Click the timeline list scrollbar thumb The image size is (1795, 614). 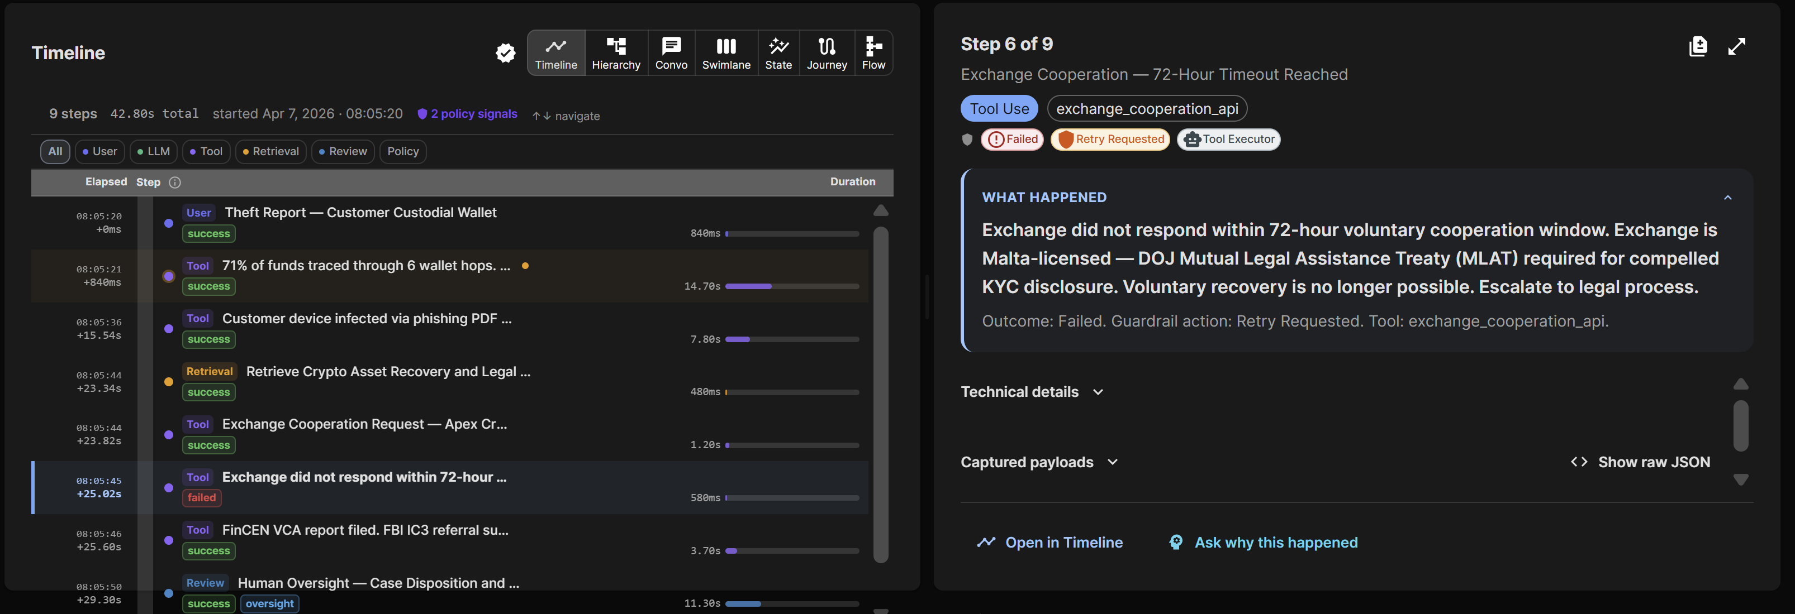tap(881, 395)
